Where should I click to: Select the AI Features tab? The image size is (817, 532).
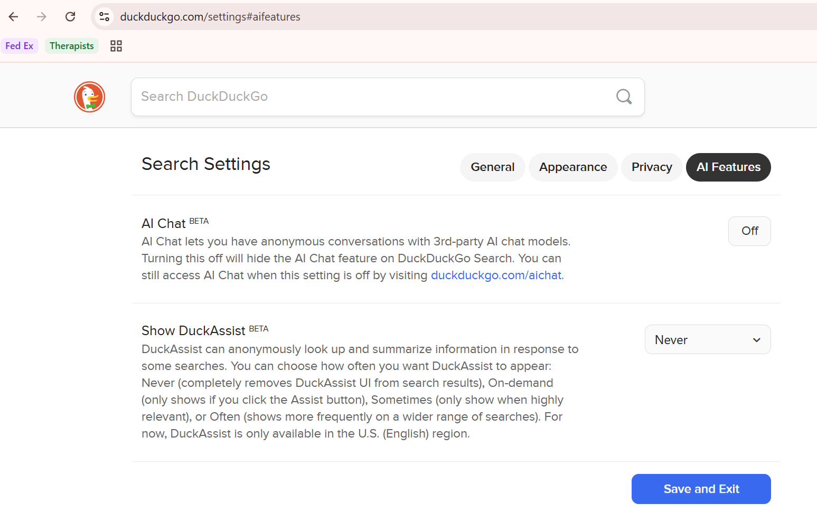click(x=728, y=167)
